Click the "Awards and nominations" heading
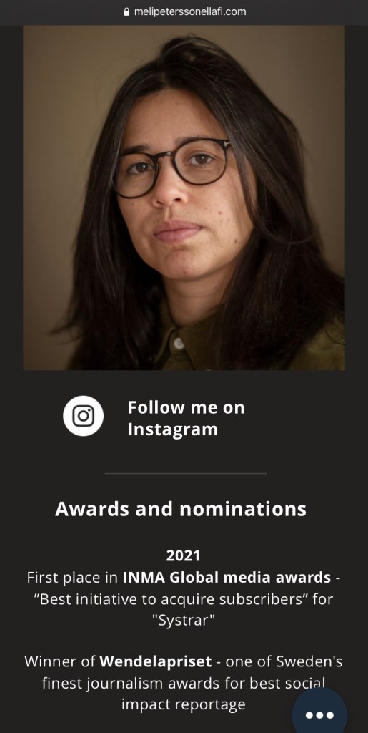Viewport: 368px width, 733px height. coord(181,509)
